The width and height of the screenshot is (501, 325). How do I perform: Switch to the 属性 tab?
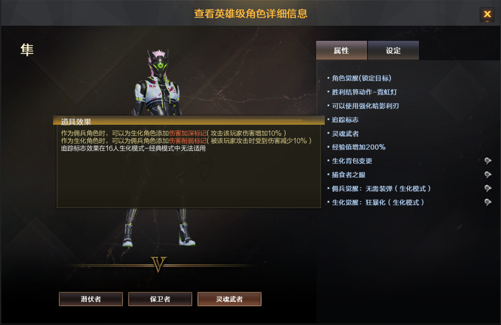[341, 51]
